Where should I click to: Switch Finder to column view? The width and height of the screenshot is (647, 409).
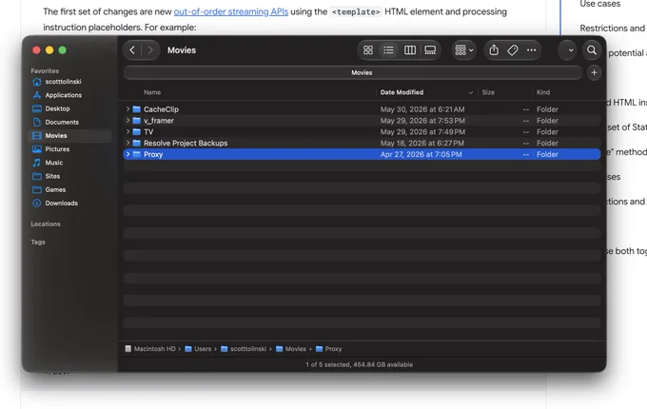(410, 50)
